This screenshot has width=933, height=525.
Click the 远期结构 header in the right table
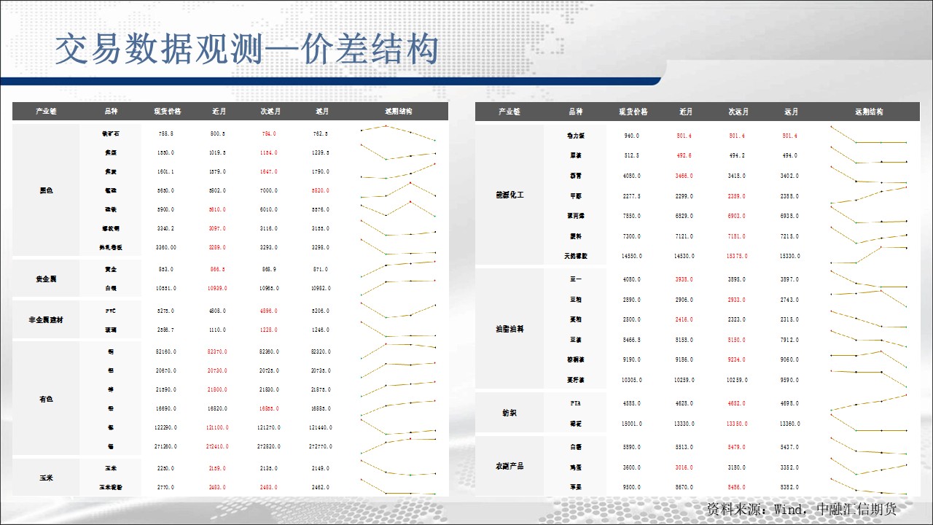869,112
